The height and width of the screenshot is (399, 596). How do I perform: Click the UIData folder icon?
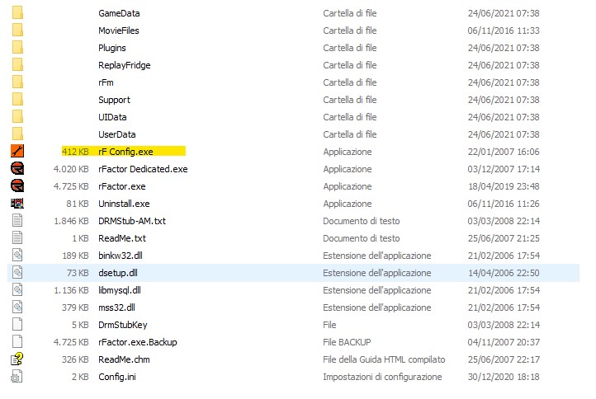pos(17,116)
